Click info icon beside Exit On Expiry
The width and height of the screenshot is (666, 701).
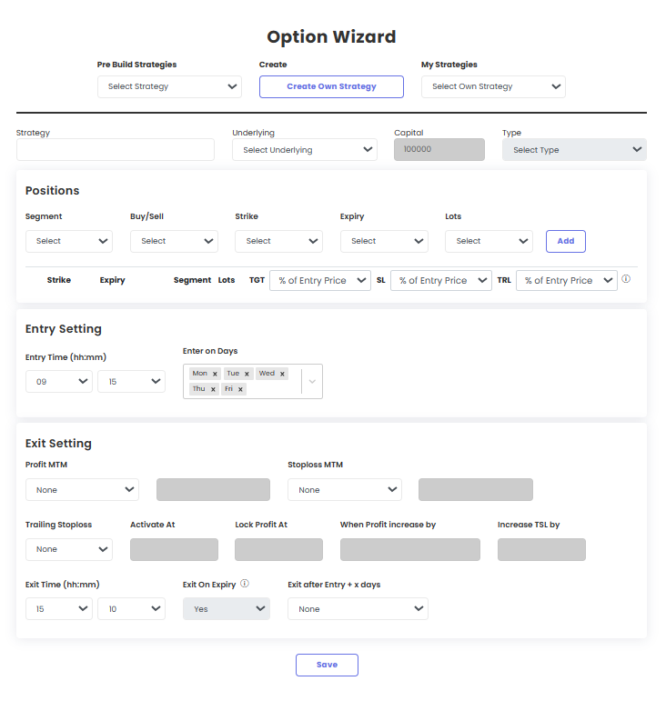pyautogui.click(x=245, y=584)
